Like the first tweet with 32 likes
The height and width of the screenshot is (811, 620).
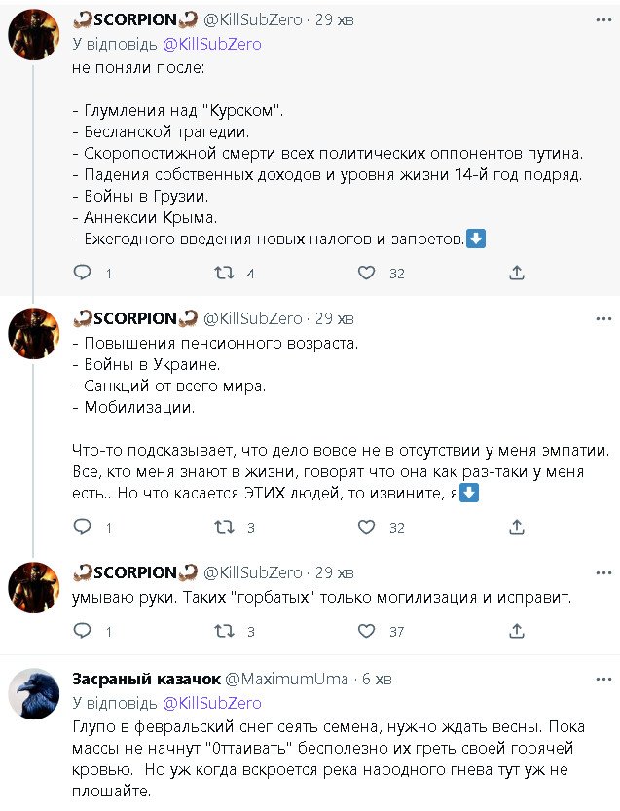click(x=366, y=274)
